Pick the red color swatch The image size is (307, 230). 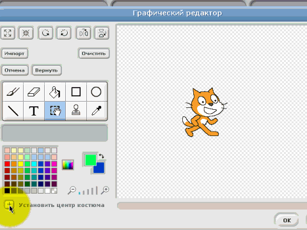7,164
